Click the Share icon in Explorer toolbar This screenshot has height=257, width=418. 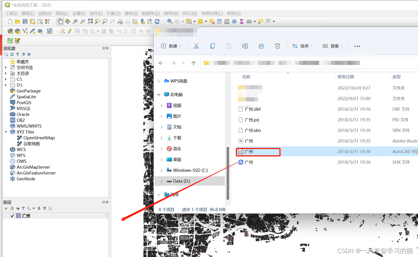pyautogui.click(x=261, y=46)
